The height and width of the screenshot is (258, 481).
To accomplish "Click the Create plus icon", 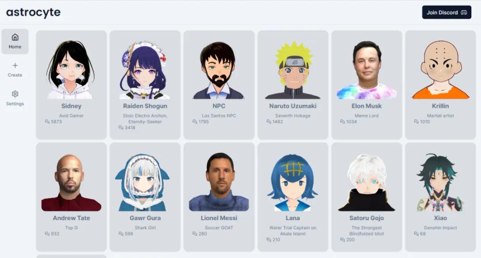I will click(15, 65).
